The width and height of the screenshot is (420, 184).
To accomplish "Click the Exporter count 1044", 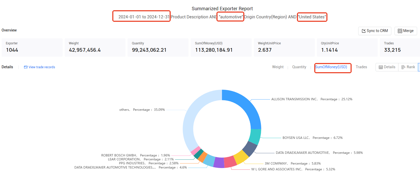I will click(x=12, y=50).
